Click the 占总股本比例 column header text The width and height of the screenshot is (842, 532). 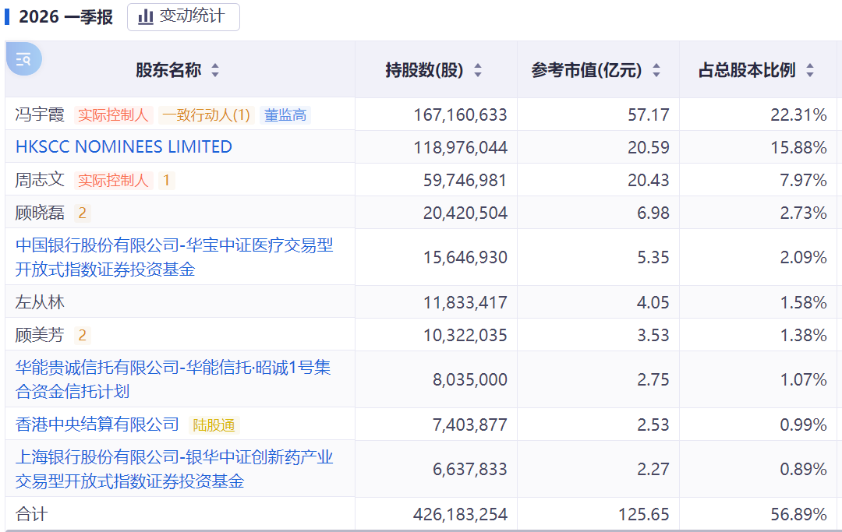point(747,70)
